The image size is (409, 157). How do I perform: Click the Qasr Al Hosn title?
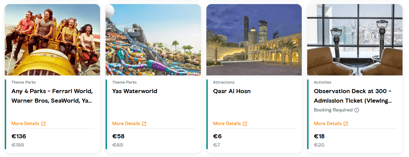pyautogui.click(x=232, y=91)
